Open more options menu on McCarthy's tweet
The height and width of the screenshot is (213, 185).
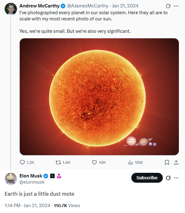tap(176, 6)
